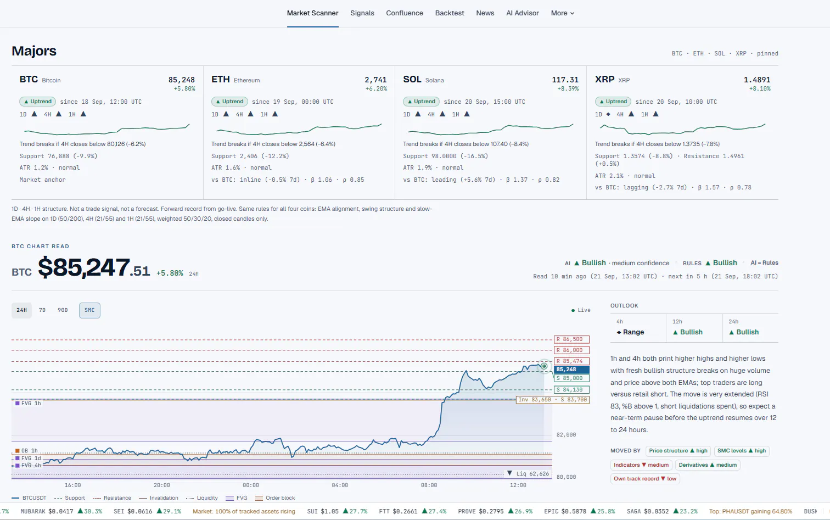Screen dimensions: 830x520
Task: Open the ETH Ethereum sparkline chart
Action: (299, 129)
